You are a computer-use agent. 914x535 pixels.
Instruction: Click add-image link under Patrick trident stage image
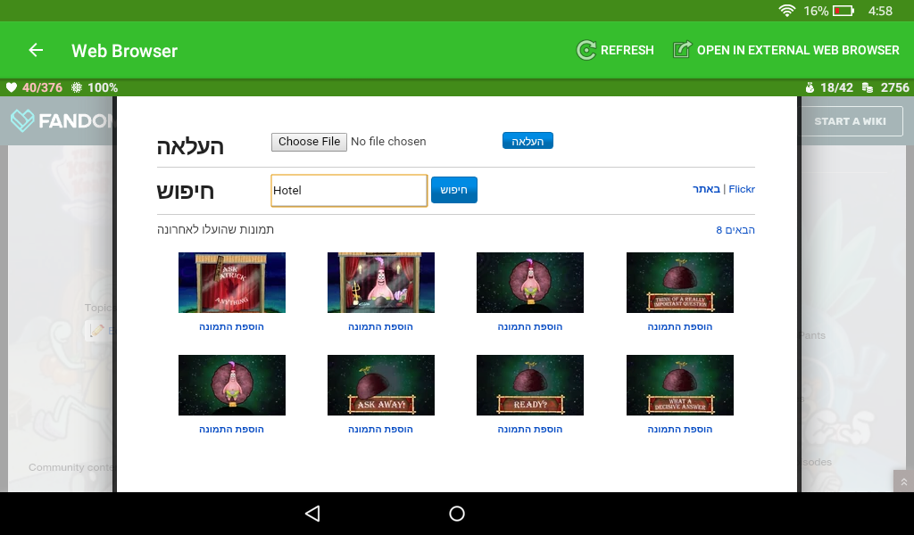tap(380, 326)
